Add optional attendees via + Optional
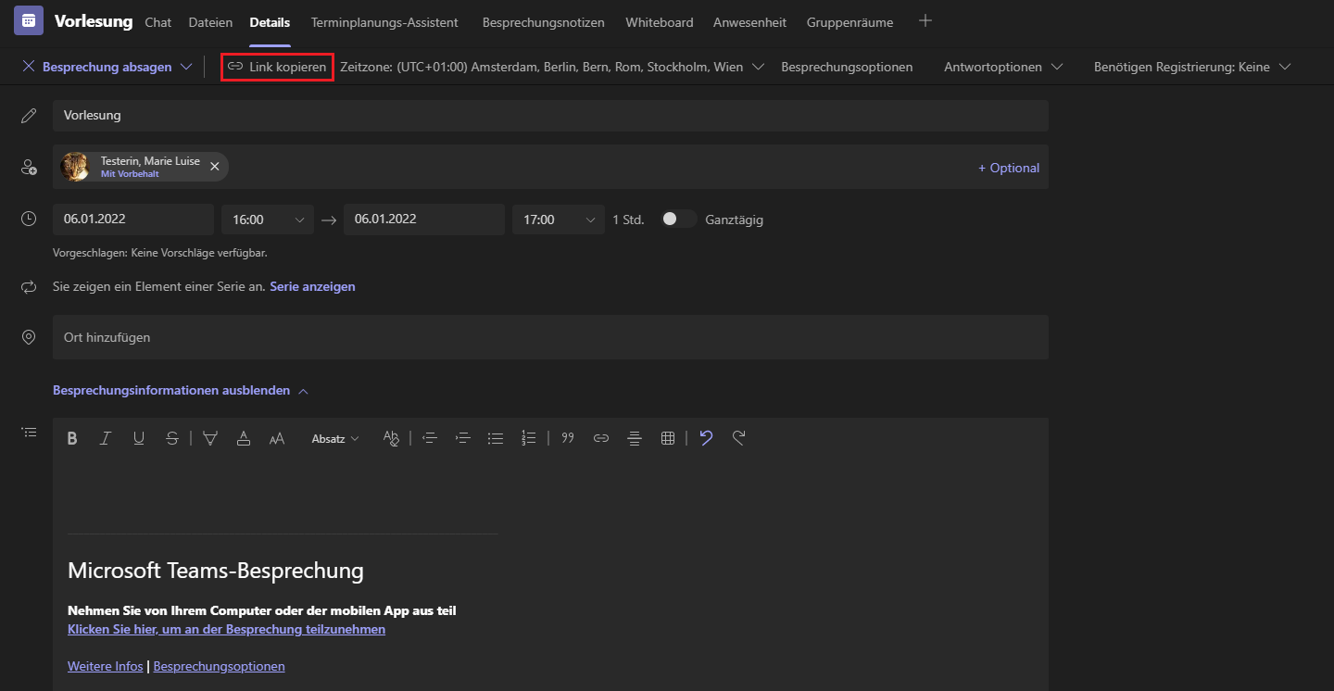 click(x=1009, y=168)
